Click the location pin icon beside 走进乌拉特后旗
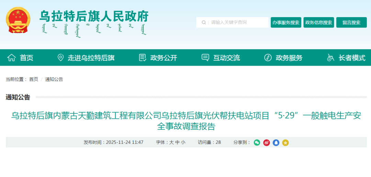This screenshot has width=371, height=177. 60,58
